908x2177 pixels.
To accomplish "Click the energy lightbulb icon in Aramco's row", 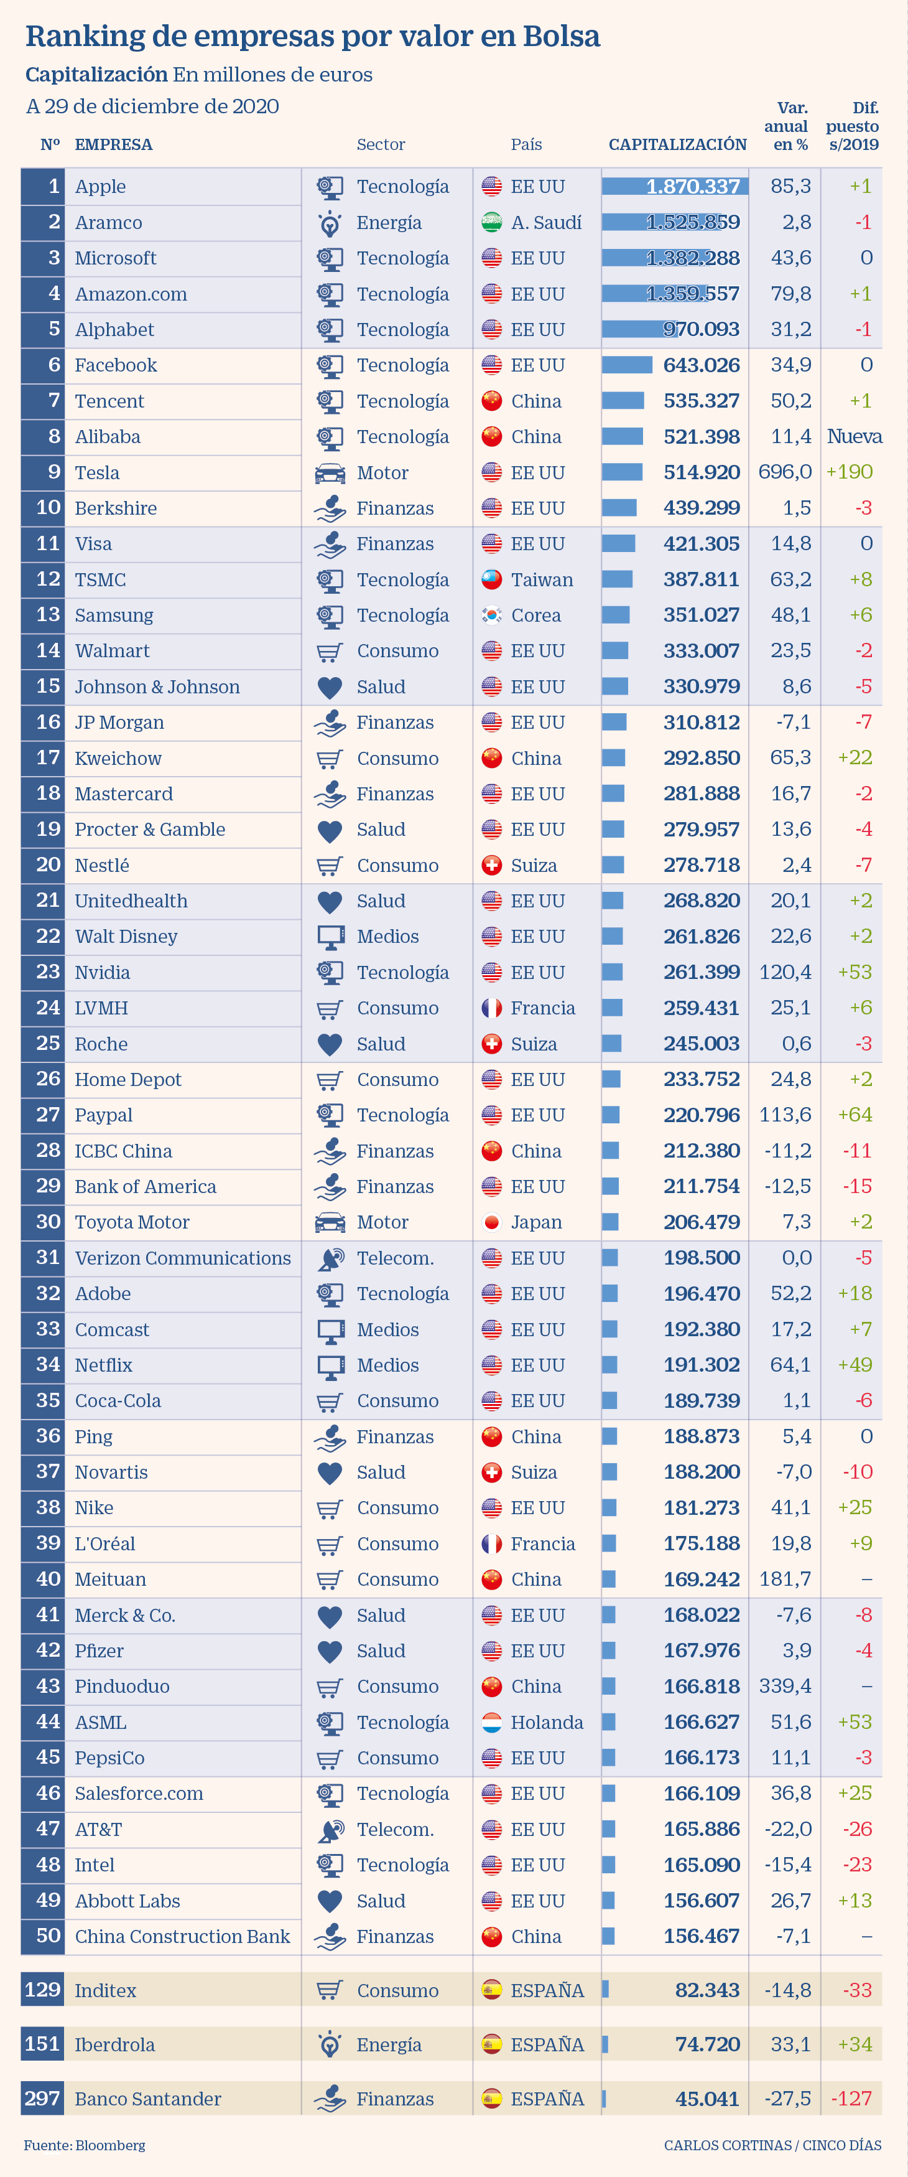I will pyautogui.click(x=330, y=223).
